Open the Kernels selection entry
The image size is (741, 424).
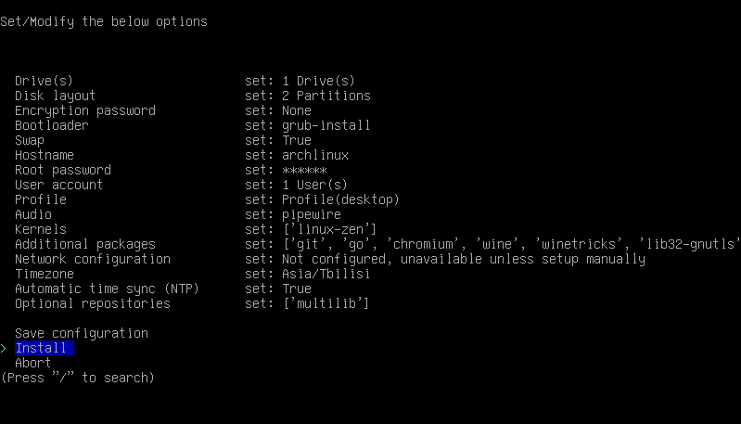pos(40,229)
